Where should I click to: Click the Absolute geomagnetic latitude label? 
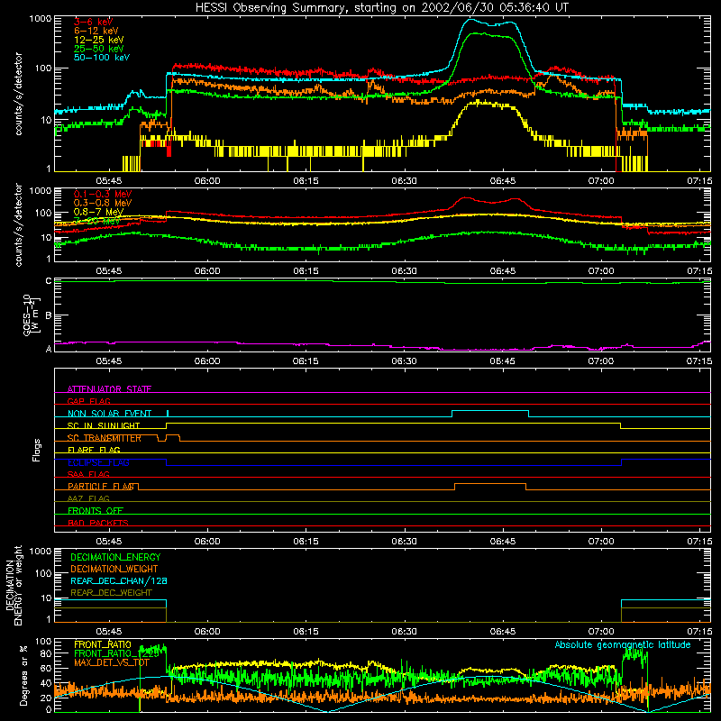tap(623, 644)
